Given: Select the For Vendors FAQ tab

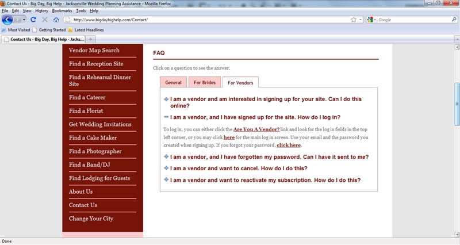Looking at the screenshot, I should pos(240,83).
